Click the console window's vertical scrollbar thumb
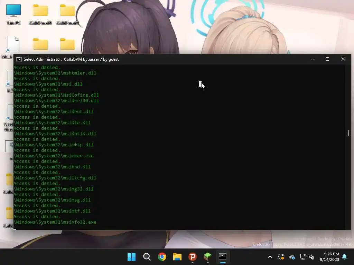 (x=348, y=133)
